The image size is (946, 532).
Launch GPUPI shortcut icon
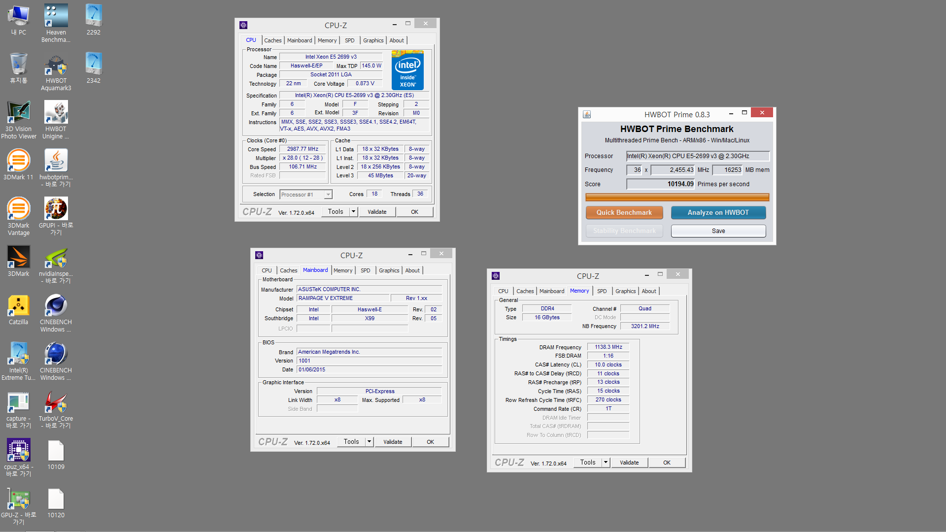tap(56, 216)
